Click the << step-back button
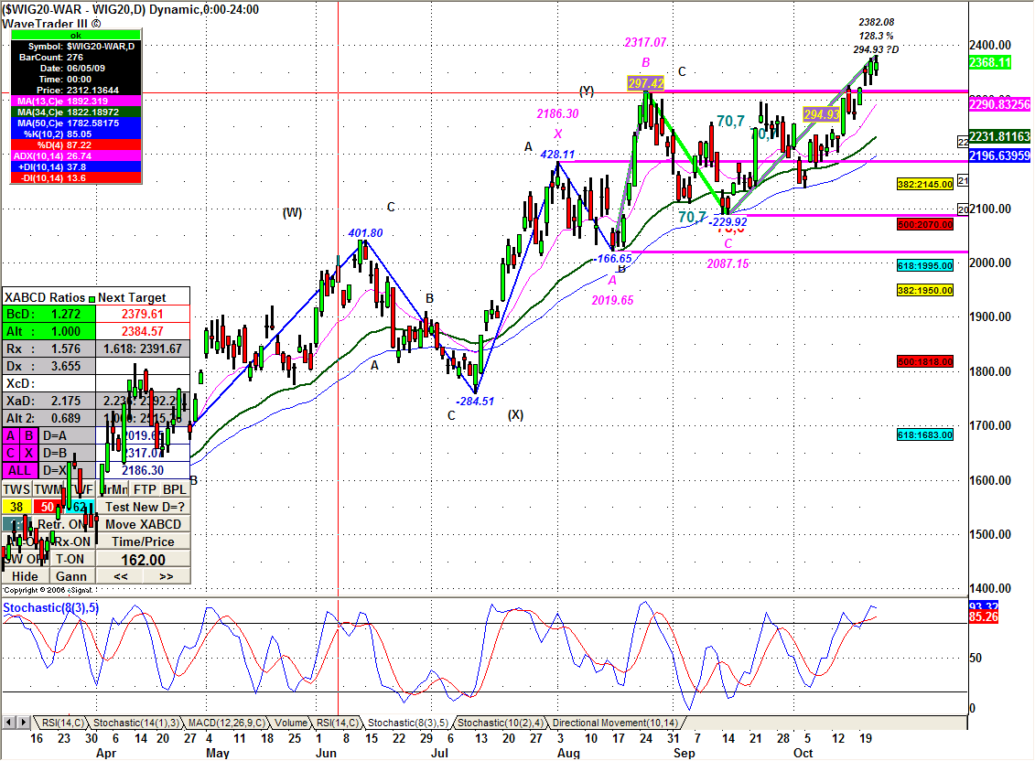Screen dimensions: 1035x761 (120, 576)
